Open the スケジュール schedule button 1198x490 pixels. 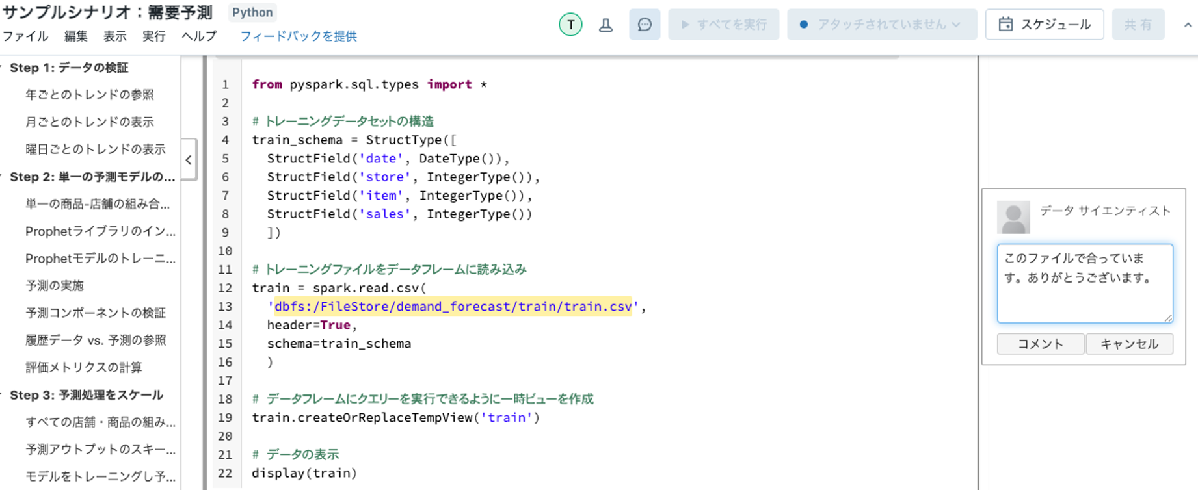pyautogui.click(x=1044, y=25)
